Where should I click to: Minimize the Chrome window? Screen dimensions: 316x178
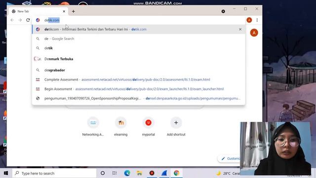[234, 9]
